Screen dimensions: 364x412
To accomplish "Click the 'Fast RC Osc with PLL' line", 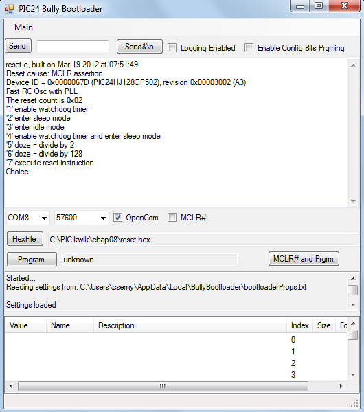I will (42, 91).
